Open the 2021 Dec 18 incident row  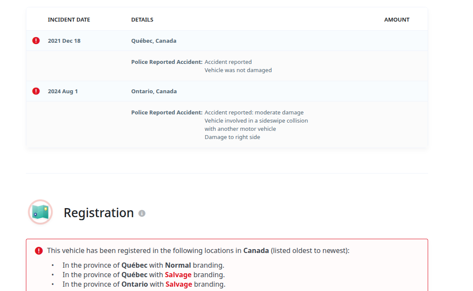pyautogui.click(x=227, y=41)
